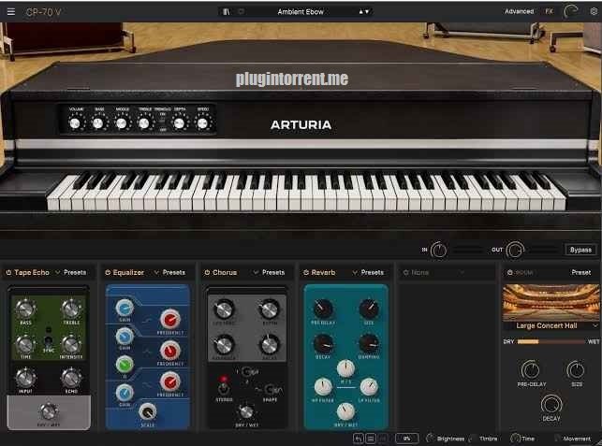Open the settings gear icon
Viewport: 602px width, 446px height.
click(594, 11)
